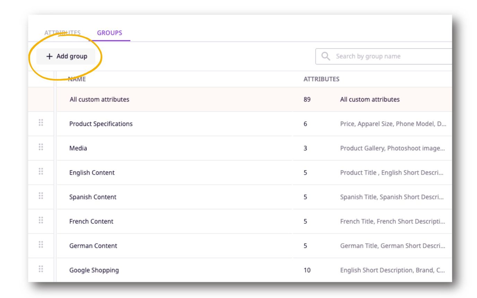Click the Add group button
This screenshot has height=298, width=477.
pyautogui.click(x=67, y=56)
